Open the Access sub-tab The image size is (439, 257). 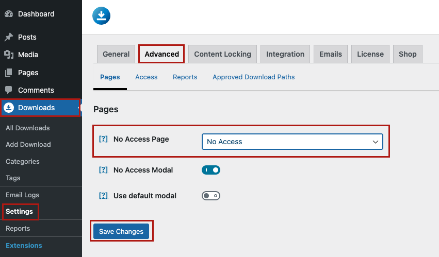tap(146, 77)
